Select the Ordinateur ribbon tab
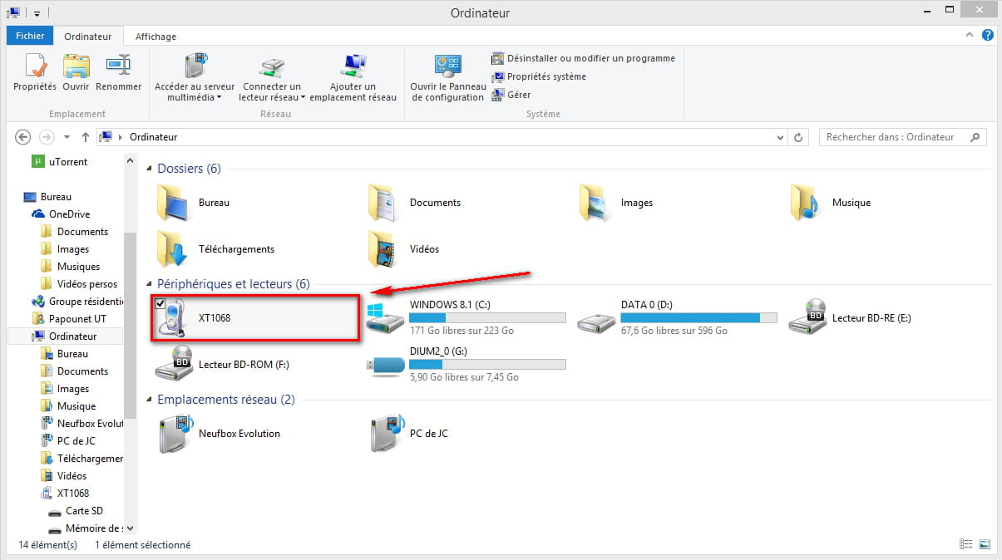This screenshot has width=1002, height=560. [x=88, y=36]
